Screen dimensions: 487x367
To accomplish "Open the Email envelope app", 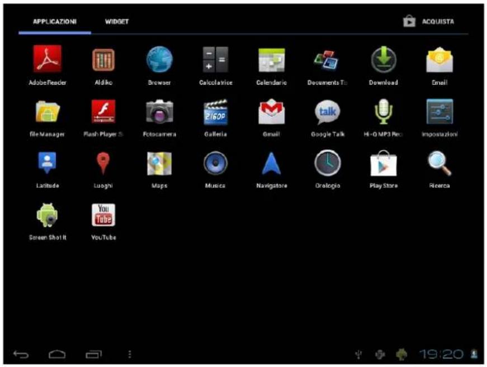I will 439,60.
